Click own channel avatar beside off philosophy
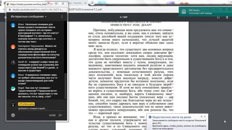This screenshot has height=130, width=232. [13, 104]
